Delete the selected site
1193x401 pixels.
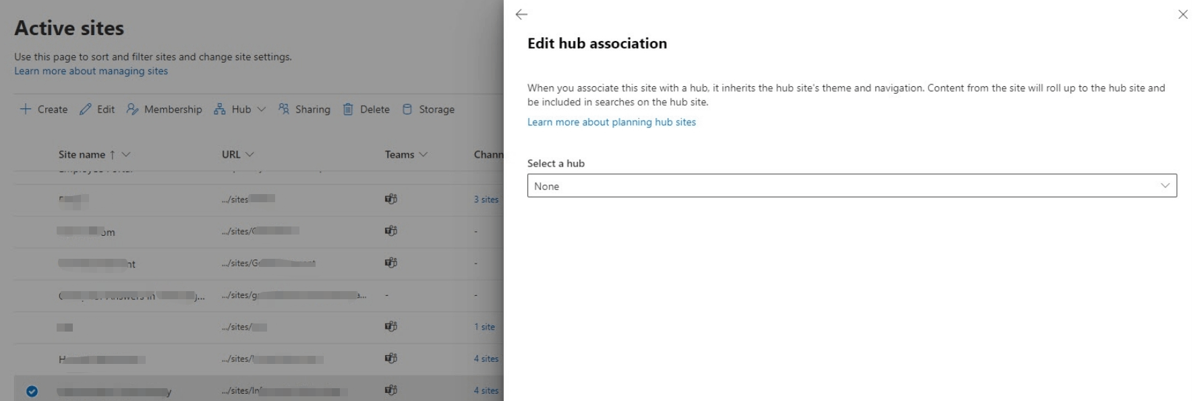tap(366, 109)
